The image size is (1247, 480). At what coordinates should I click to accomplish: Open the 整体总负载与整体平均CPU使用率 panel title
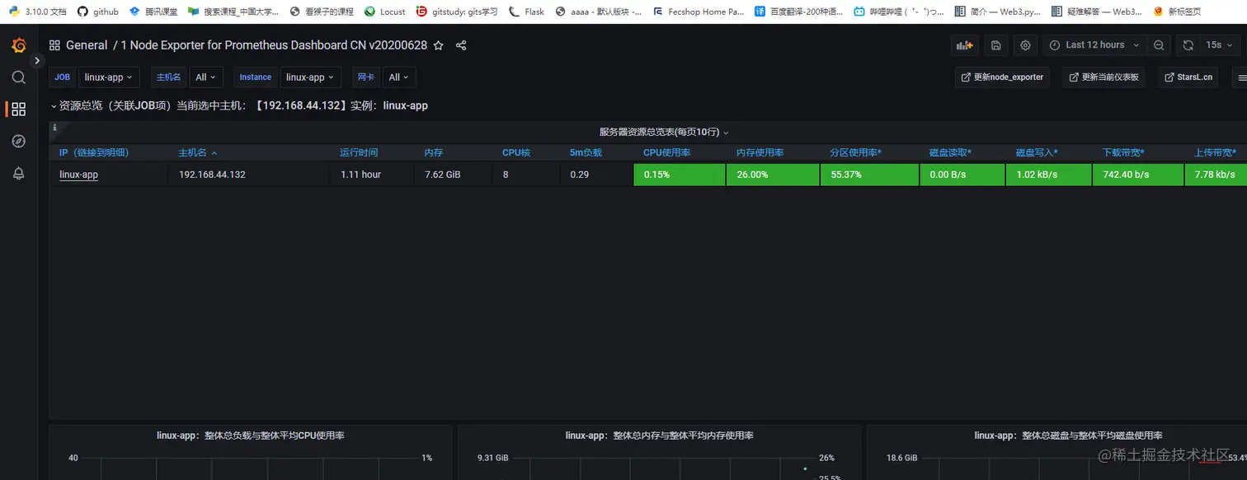tap(250, 435)
